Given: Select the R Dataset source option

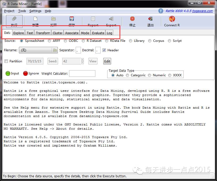Looking at the screenshot, I should (x=83, y=41).
